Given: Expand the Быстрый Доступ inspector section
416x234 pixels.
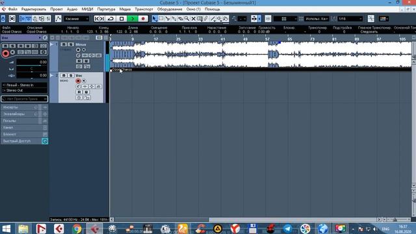Looking at the screenshot, I should pos(25,141).
